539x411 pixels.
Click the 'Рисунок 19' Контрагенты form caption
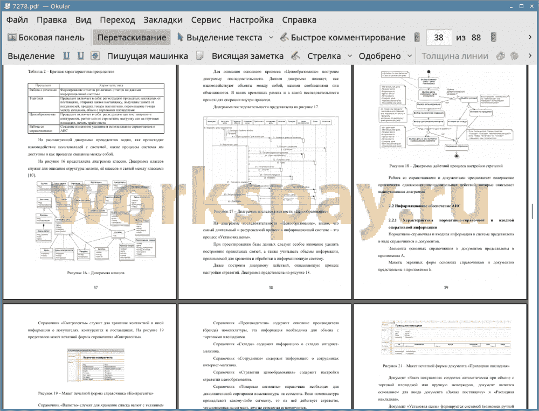point(96,393)
